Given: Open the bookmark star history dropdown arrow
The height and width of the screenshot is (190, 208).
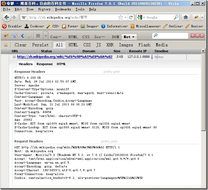Looking at the screenshot, I should click(126, 17).
